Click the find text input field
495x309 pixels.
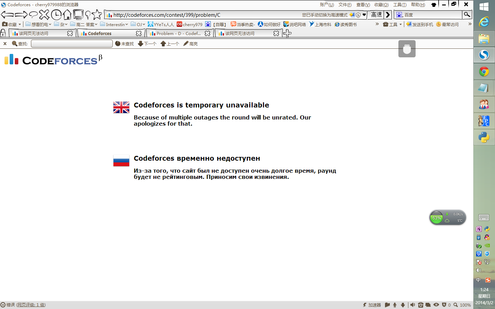[72, 44]
